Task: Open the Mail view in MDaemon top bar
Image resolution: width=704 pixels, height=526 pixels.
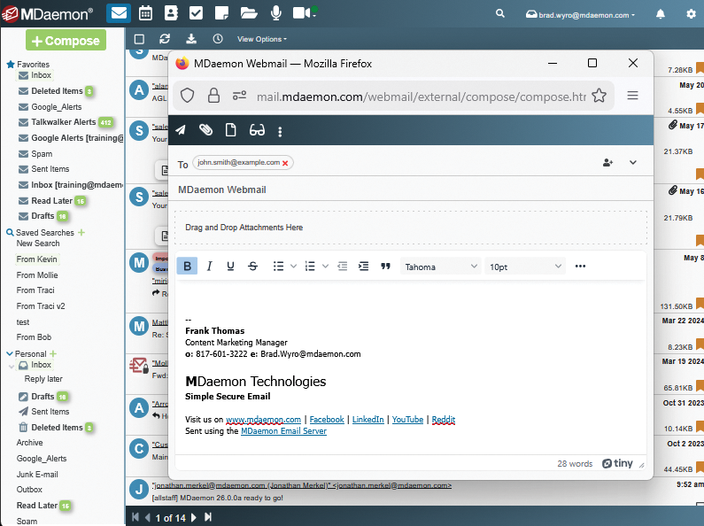Action: (x=119, y=13)
